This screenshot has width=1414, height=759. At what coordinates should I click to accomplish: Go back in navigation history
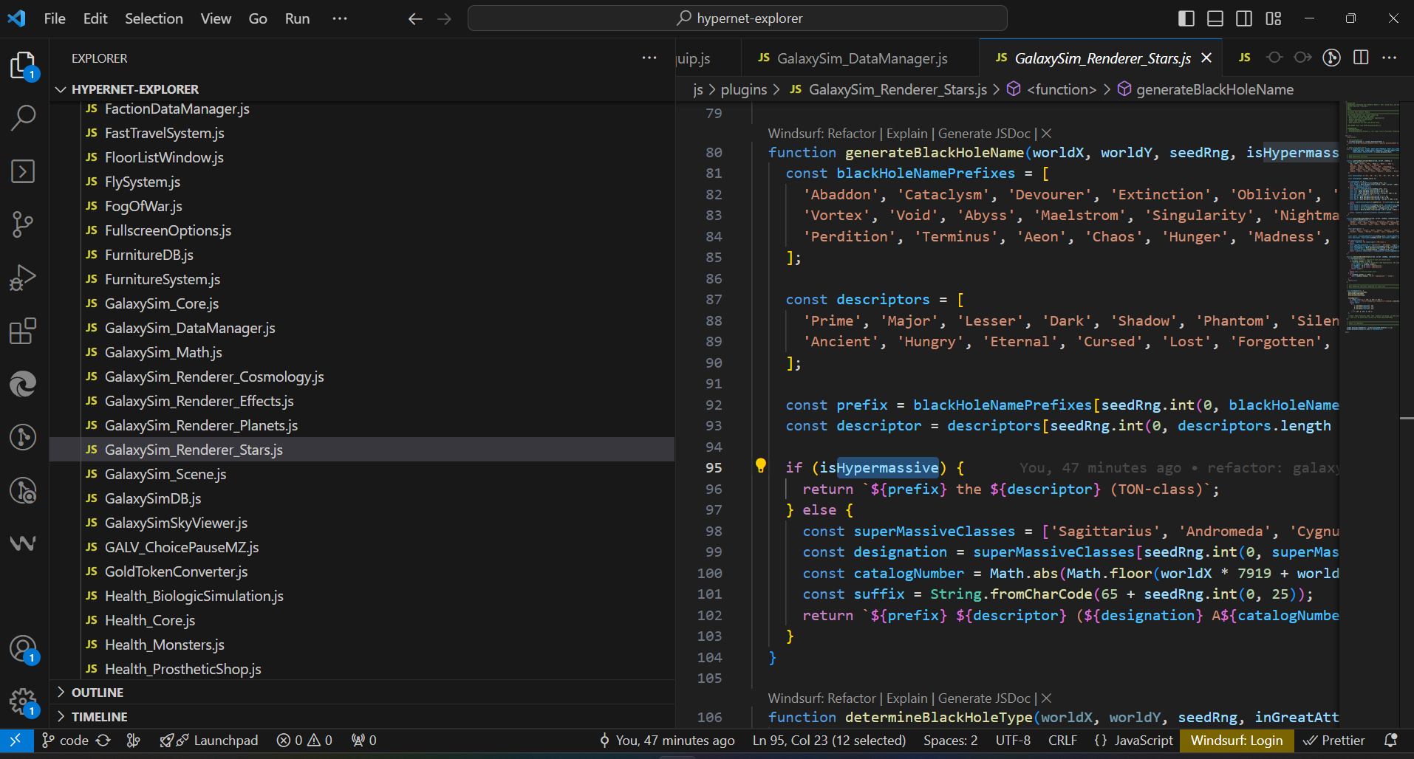[416, 18]
